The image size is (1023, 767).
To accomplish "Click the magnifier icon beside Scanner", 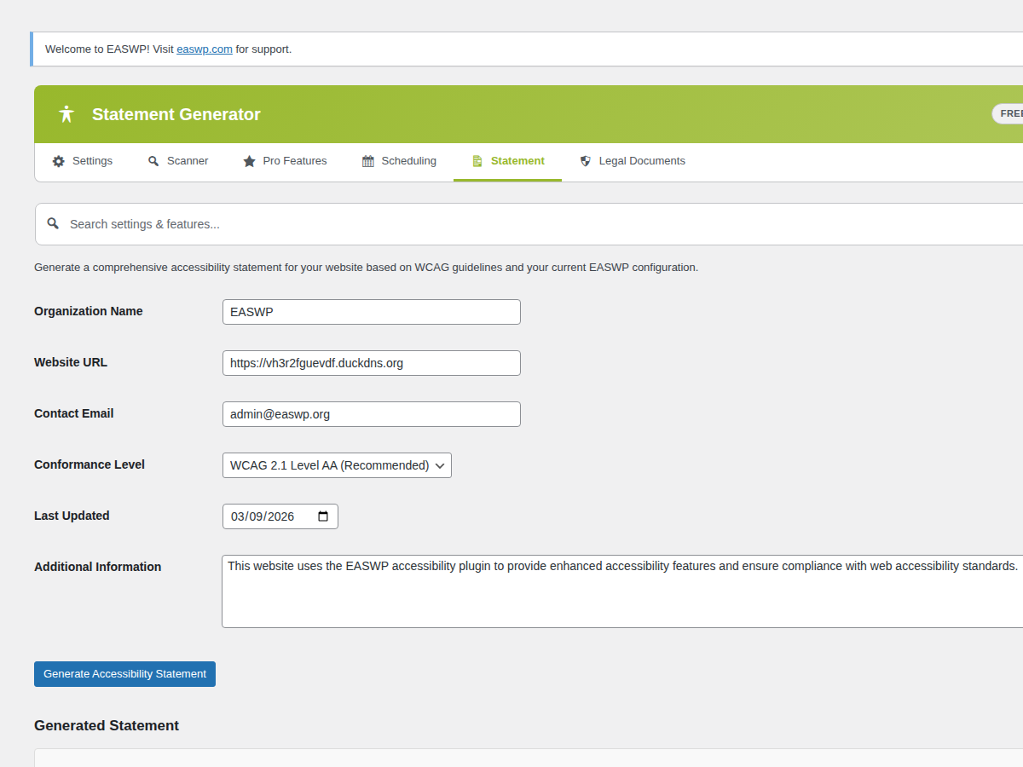I will click(x=153, y=161).
